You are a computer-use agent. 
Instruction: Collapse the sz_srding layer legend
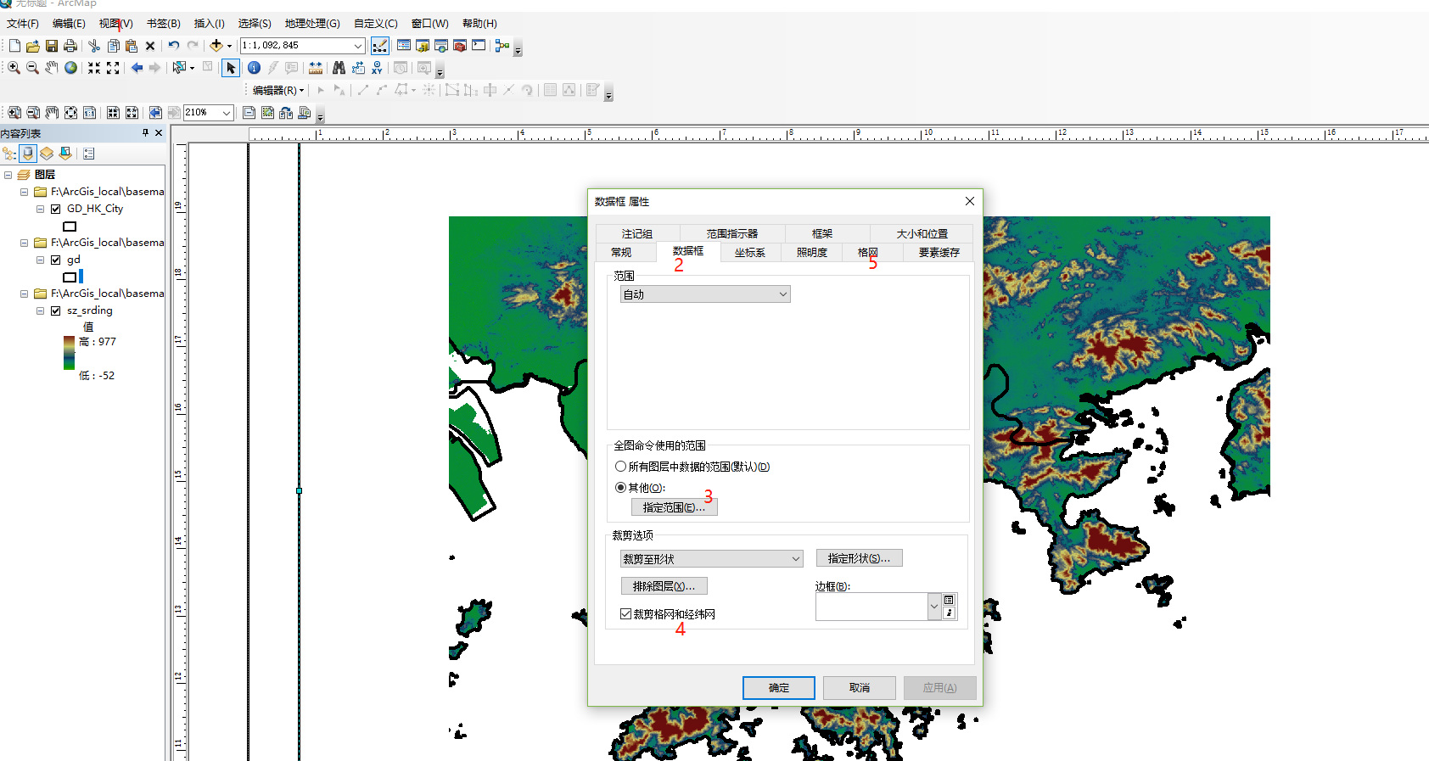pos(40,311)
